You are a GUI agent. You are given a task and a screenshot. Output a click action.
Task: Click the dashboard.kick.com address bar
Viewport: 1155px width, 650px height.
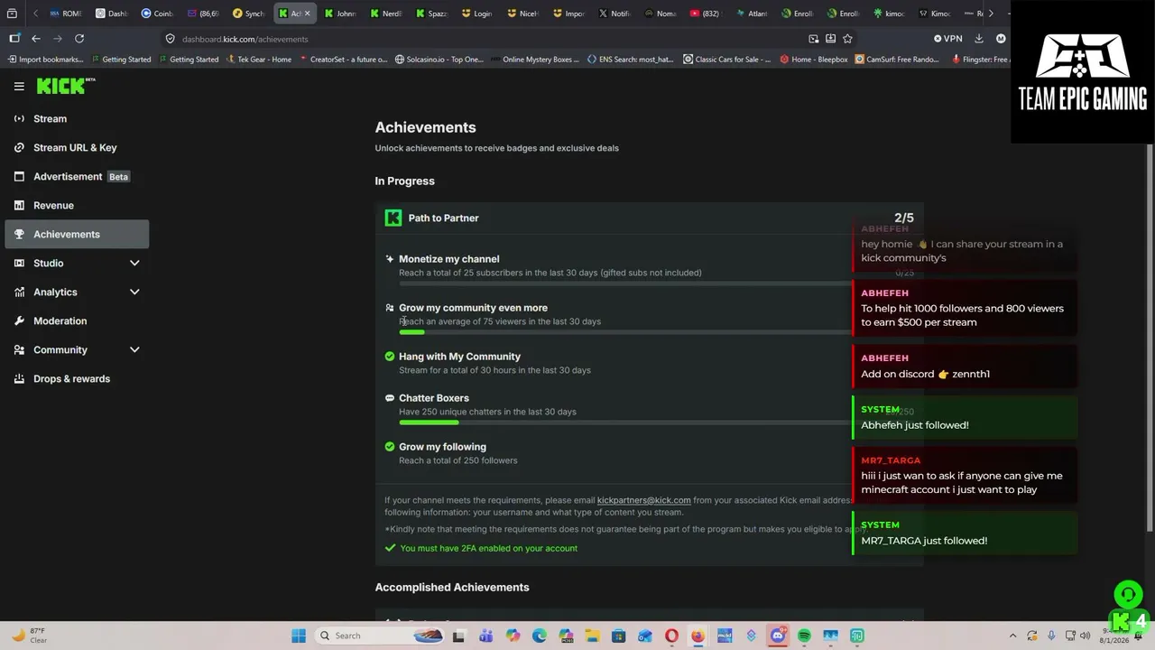[x=487, y=39]
